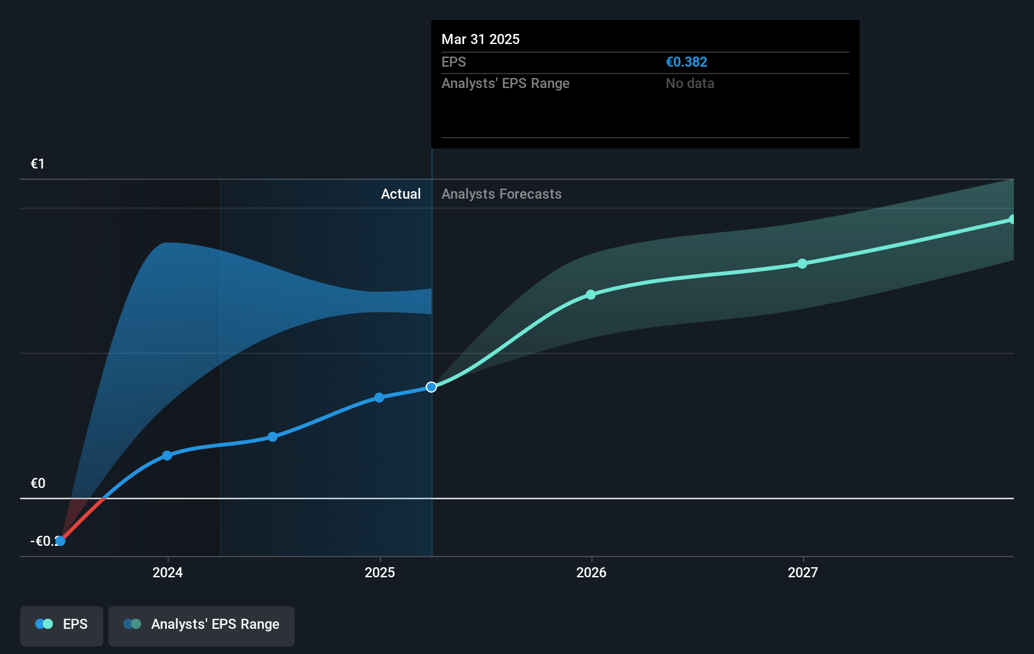Click the 'Analysts' EPS Range' tooltip row label
The height and width of the screenshot is (654, 1034).
point(505,83)
